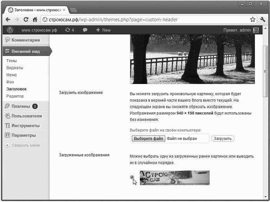Select the Строю Сам header radio button
Image resolution: width=270 pixels, height=202 pixels.
tap(132, 177)
